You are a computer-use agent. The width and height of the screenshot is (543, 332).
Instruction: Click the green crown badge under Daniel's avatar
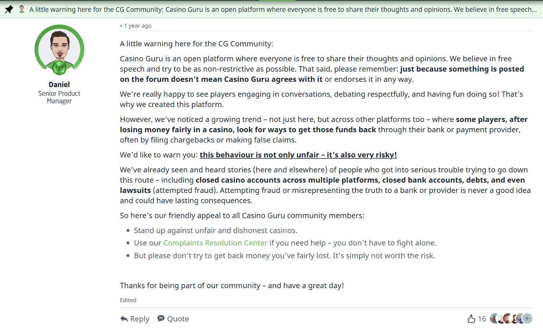click(59, 67)
